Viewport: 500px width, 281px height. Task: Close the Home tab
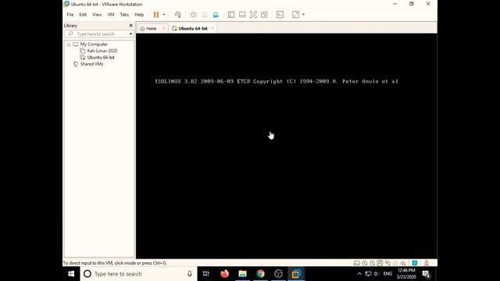click(x=163, y=28)
